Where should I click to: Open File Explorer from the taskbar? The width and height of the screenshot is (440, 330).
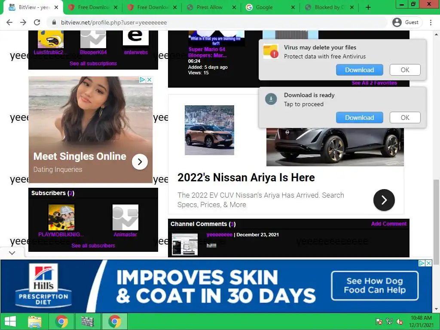[x=35, y=321]
